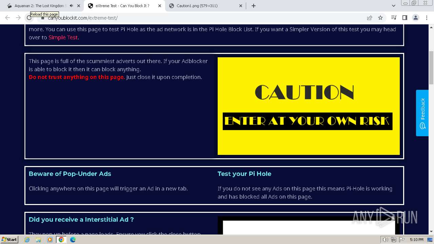Launch Internet Explorer from taskbar
Image resolution: width=434 pixels, height=244 pixels.
[x=27, y=240]
